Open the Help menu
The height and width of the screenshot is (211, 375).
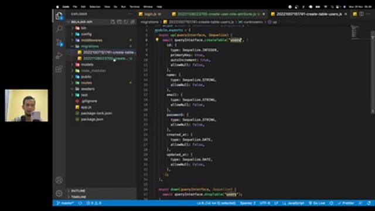159,6
